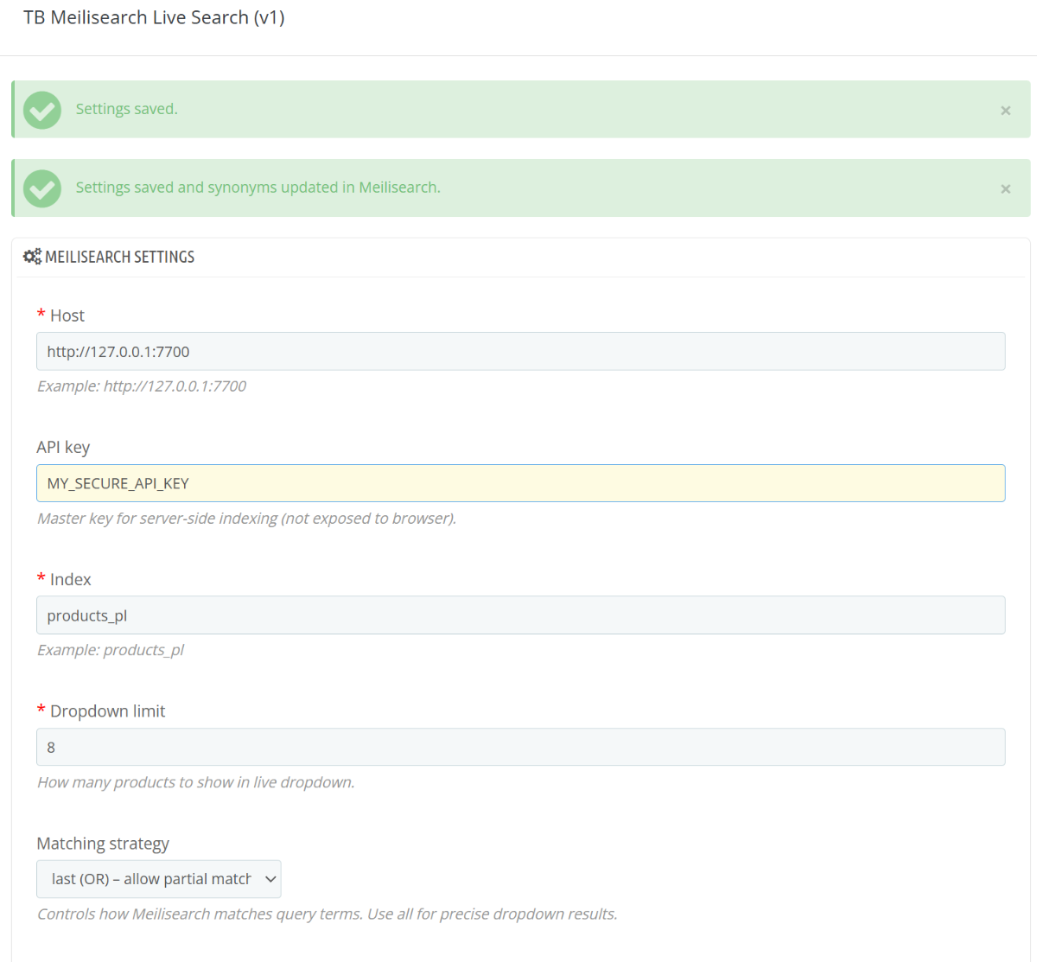
Task: Click the "Master key for server-side indexing" hint
Action: tap(246, 519)
